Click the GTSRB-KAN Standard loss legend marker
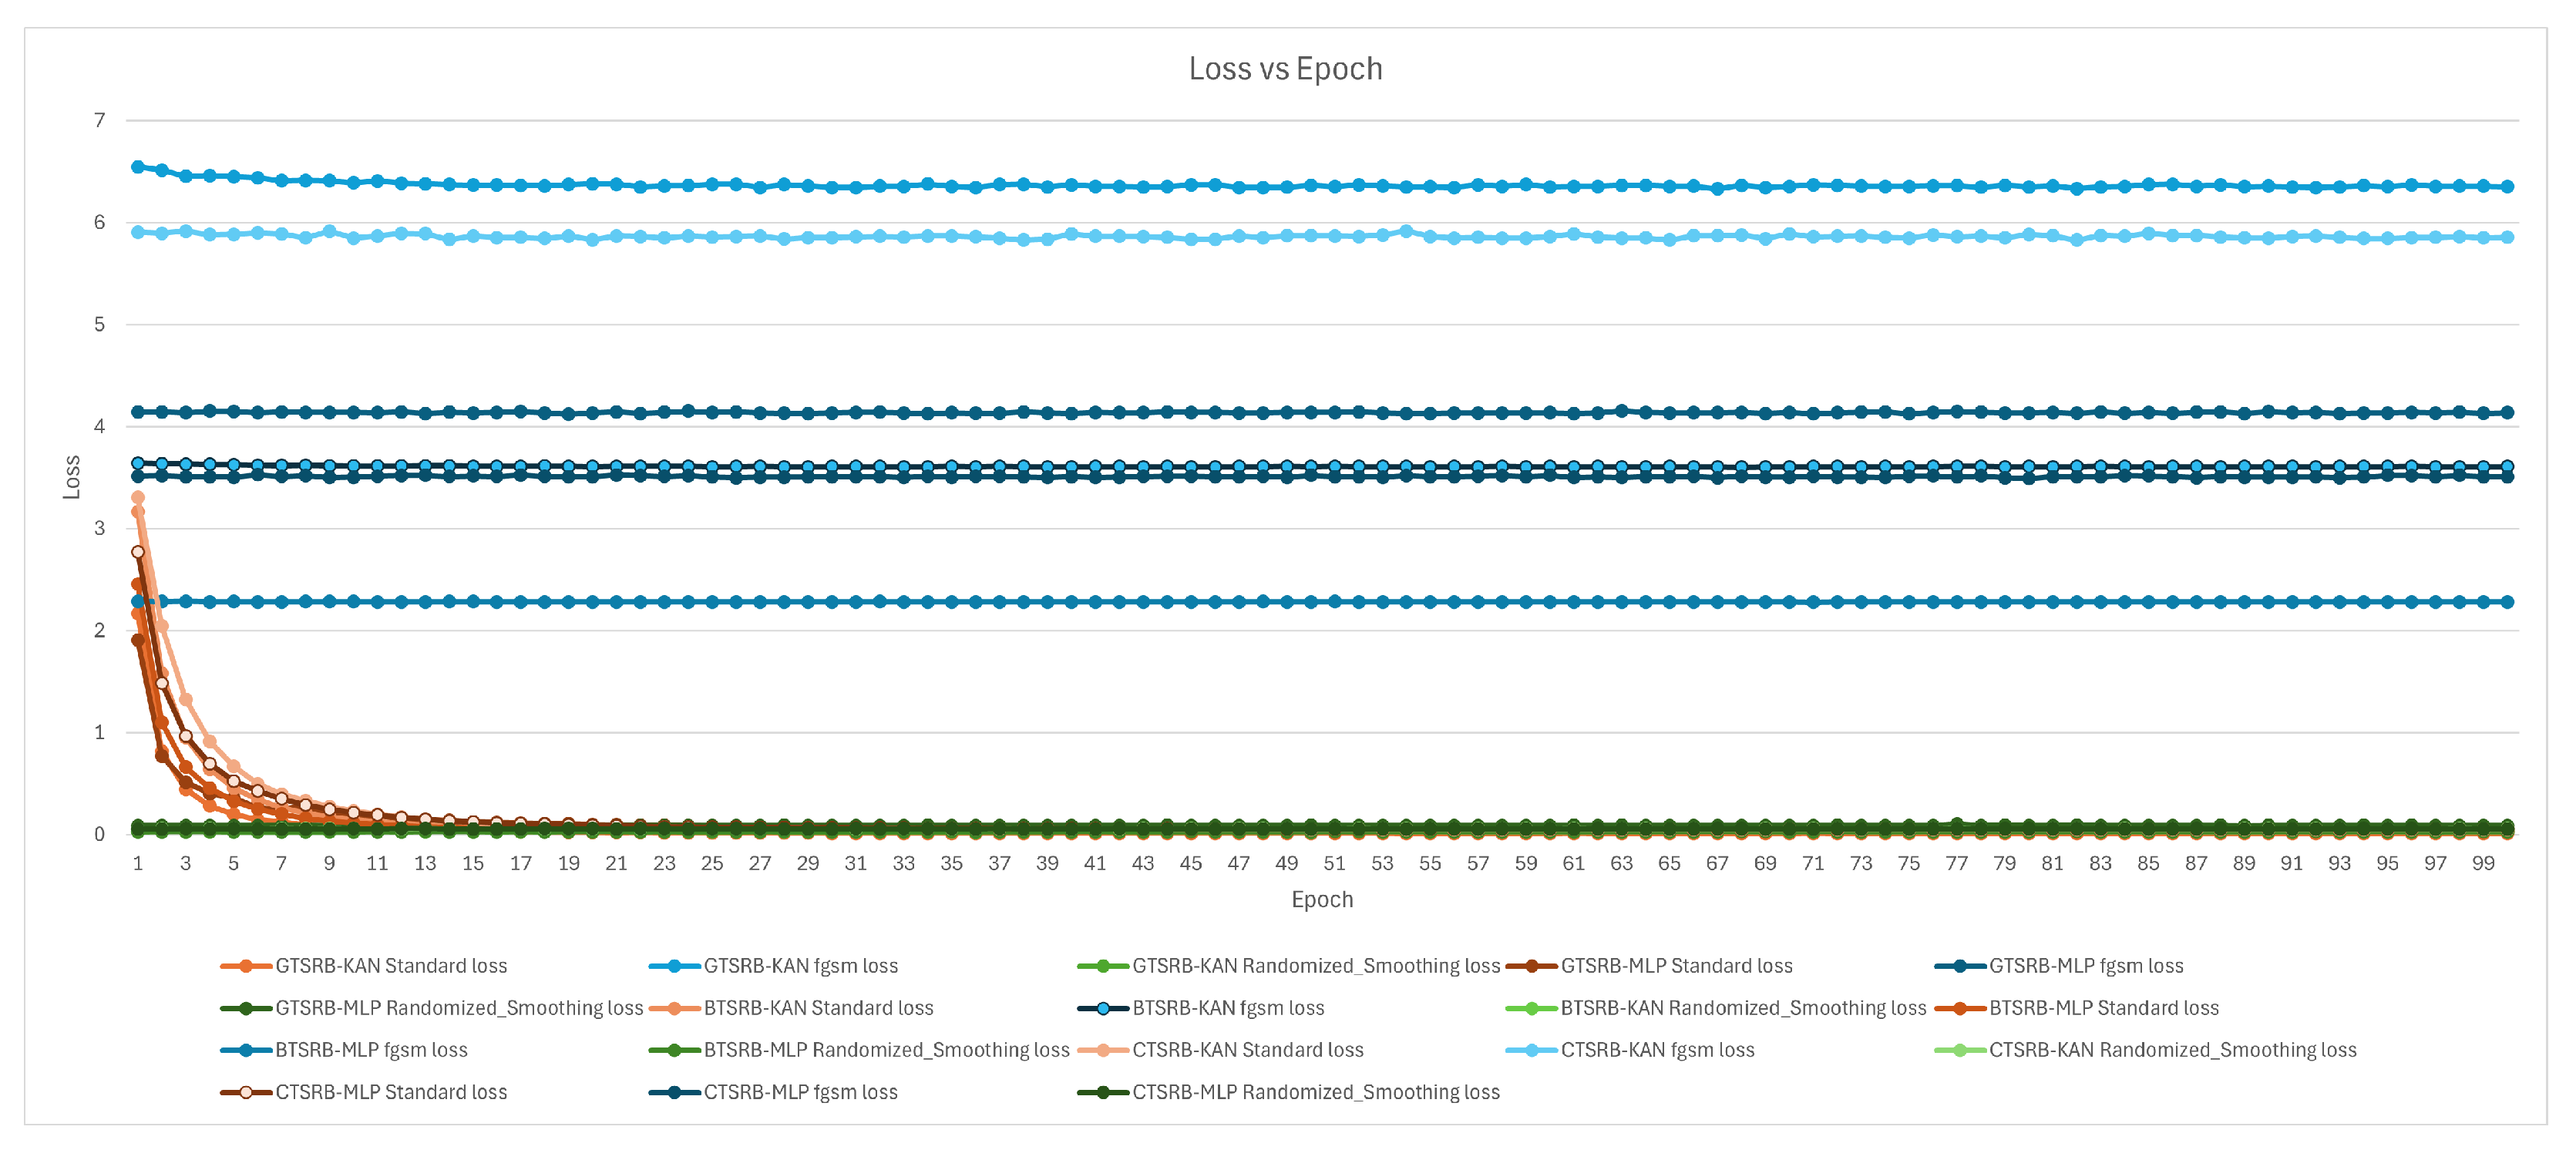 (x=245, y=966)
